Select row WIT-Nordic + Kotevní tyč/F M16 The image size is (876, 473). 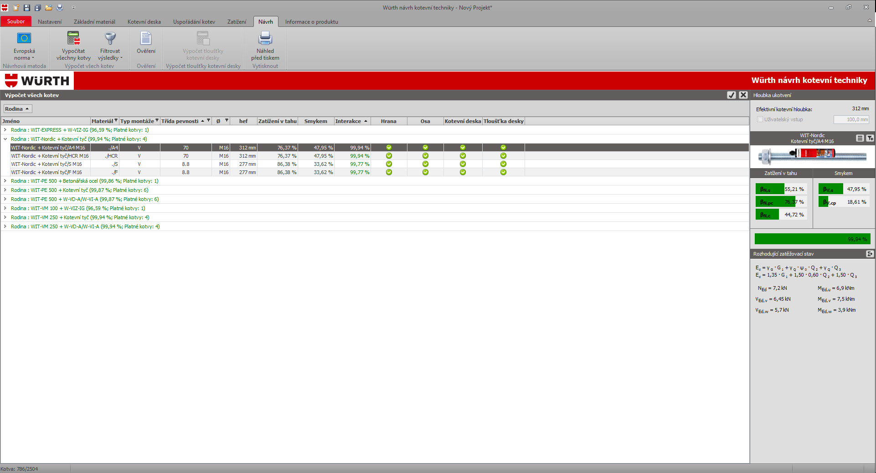379,172
